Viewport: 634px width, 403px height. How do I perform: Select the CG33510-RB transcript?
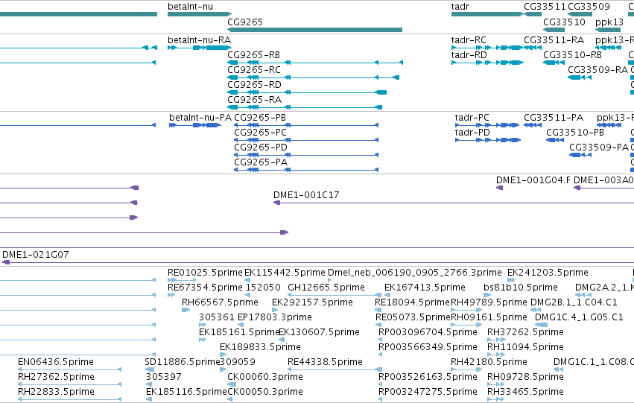554,63
